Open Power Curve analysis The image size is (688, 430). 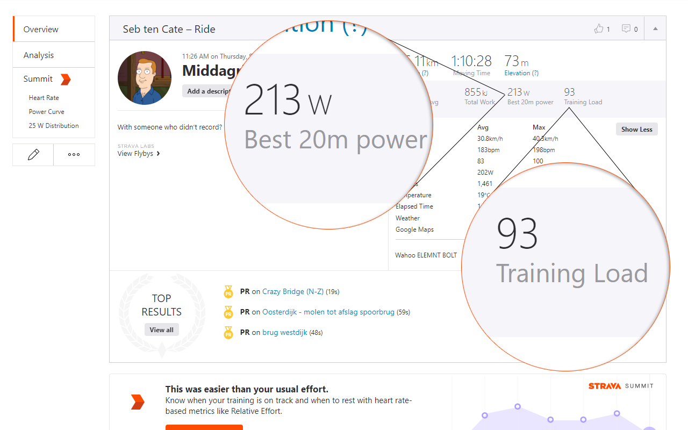[47, 112]
